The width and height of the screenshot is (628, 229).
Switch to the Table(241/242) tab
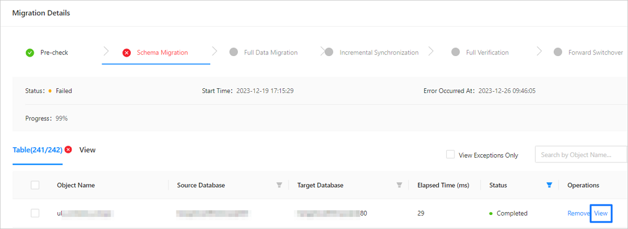point(37,150)
